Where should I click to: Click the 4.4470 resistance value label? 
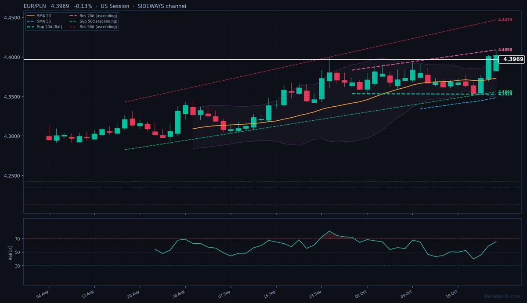point(505,20)
